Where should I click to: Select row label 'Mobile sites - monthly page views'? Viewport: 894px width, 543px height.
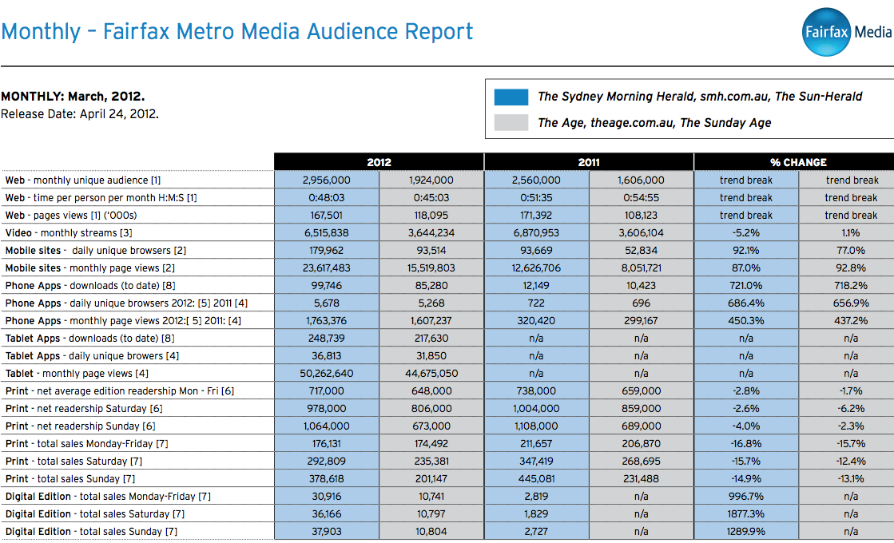pyautogui.click(x=82, y=268)
